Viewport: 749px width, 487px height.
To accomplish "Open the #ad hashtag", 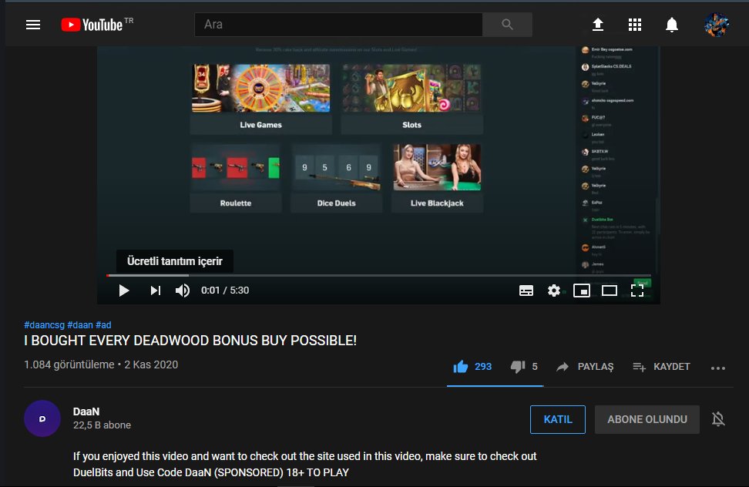I will (x=103, y=325).
